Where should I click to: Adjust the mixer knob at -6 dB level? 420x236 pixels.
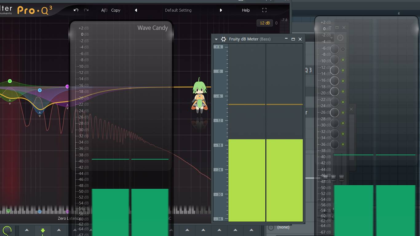point(335,49)
